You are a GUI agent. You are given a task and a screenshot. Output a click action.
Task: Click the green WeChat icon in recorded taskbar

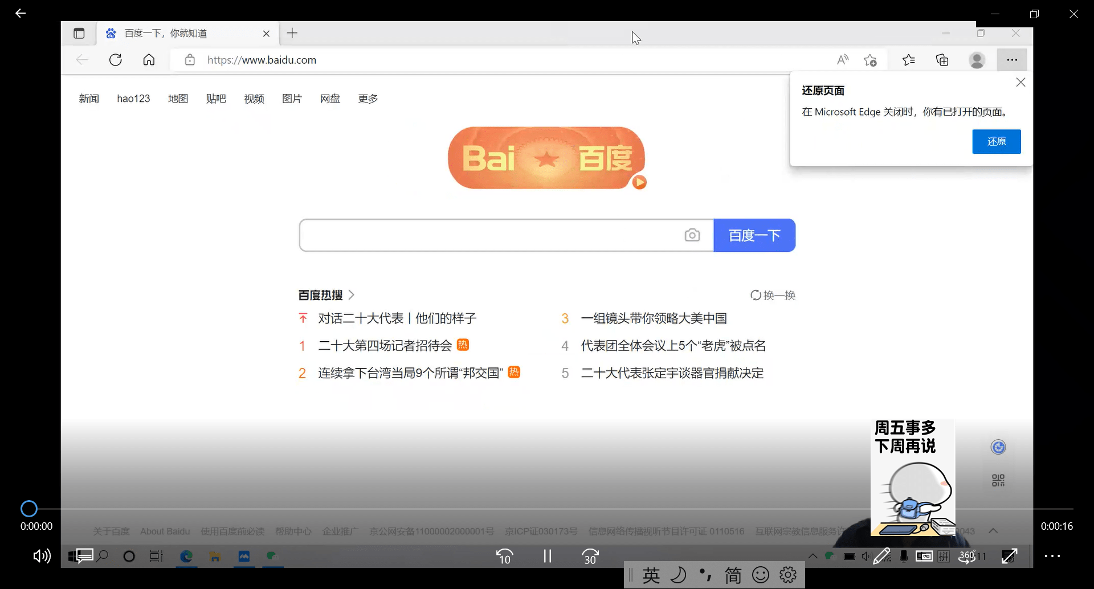pos(272,557)
